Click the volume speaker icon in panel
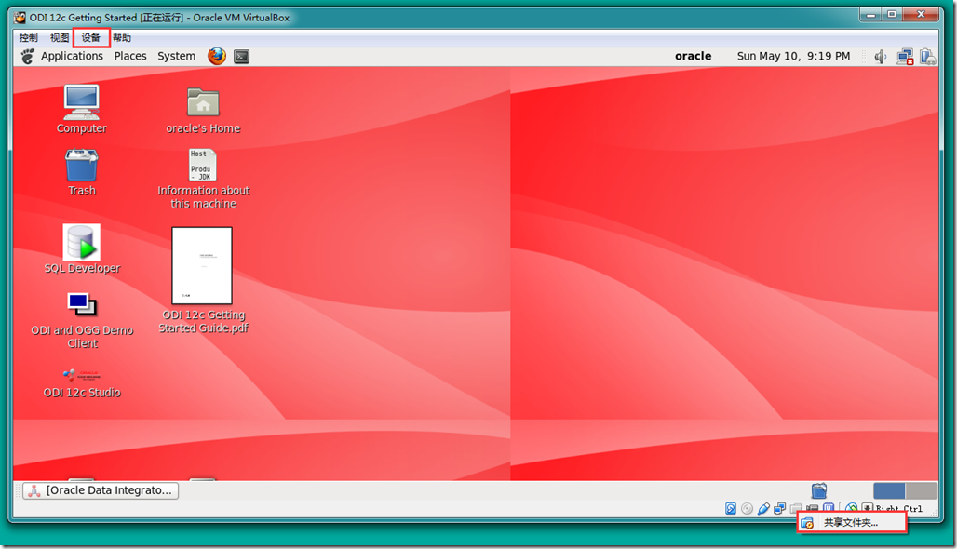The image size is (957, 549). [x=881, y=57]
